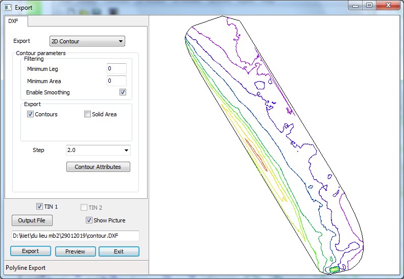The width and height of the screenshot is (404, 279).
Task: Click the Exit button
Action: [x=119, y=251]
